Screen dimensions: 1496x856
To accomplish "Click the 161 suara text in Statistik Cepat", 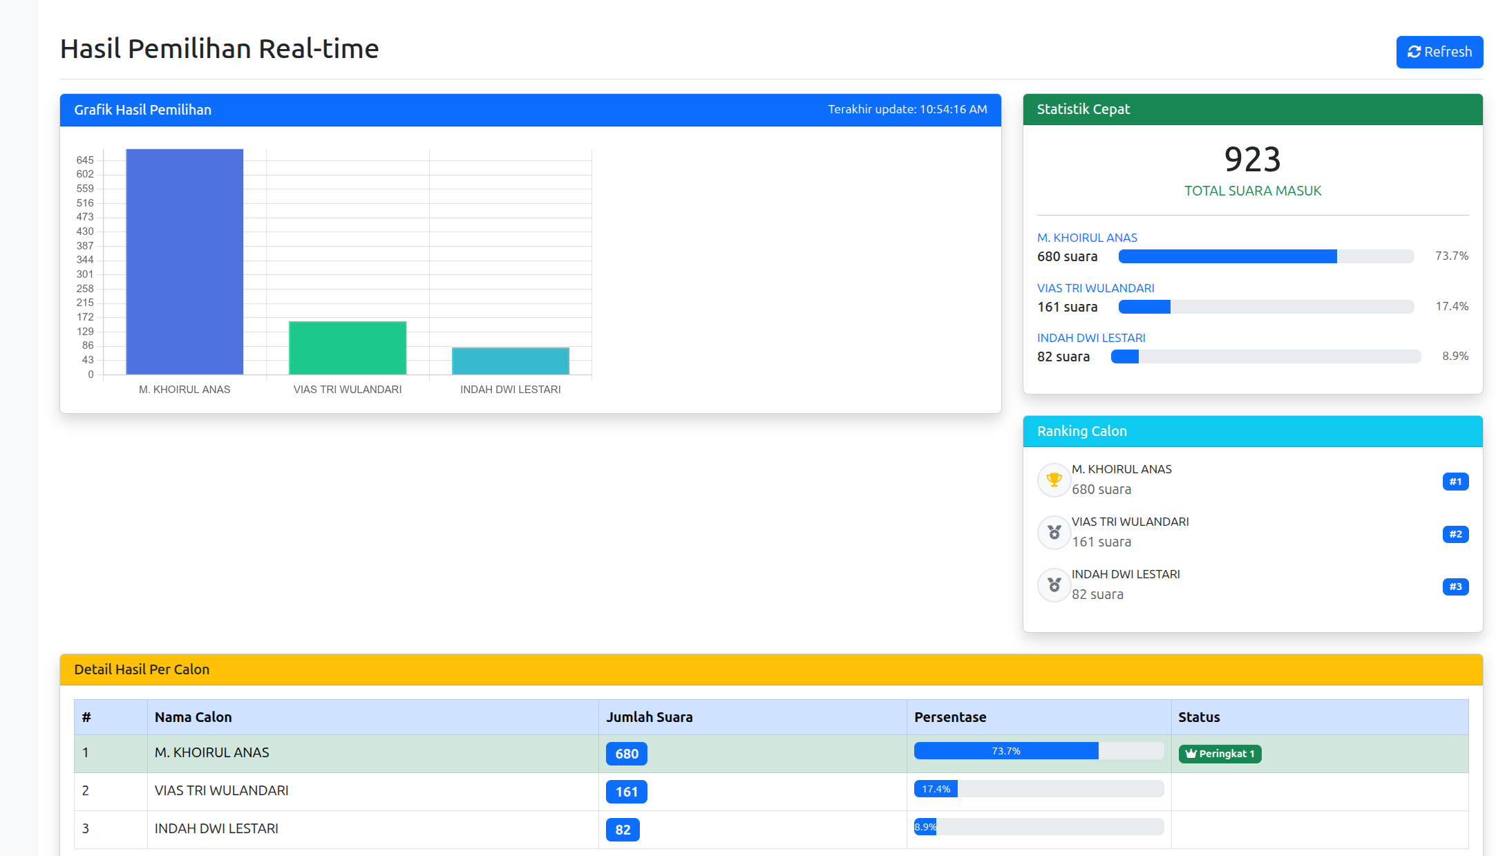I will [x=1068, y=307].
